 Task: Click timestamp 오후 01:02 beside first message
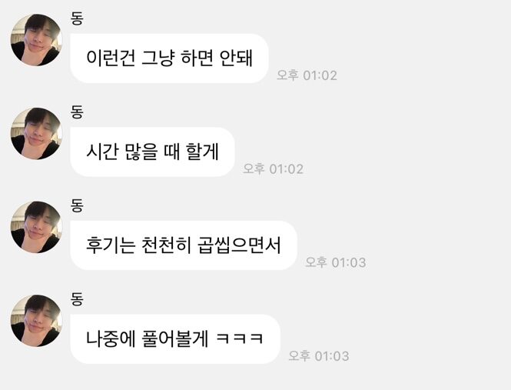[307, 75]
